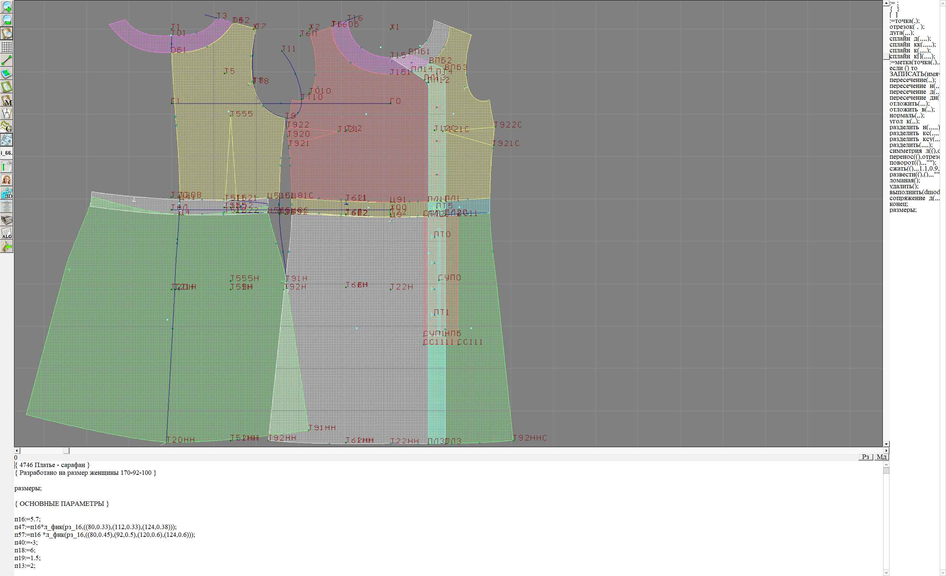Click the horizontal scrollbar thumb below canvas

pos(67,450)
